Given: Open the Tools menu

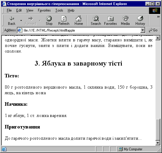Looking at the screenshot, I should point(59,10).
